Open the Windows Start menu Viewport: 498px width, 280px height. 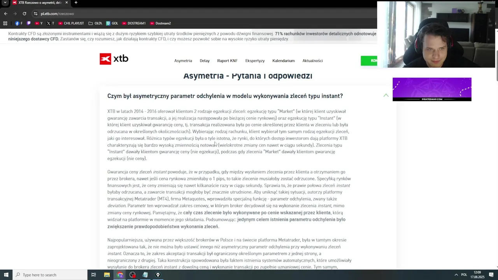6,275
